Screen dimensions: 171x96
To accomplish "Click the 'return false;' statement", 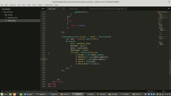I will click(78, 26).
